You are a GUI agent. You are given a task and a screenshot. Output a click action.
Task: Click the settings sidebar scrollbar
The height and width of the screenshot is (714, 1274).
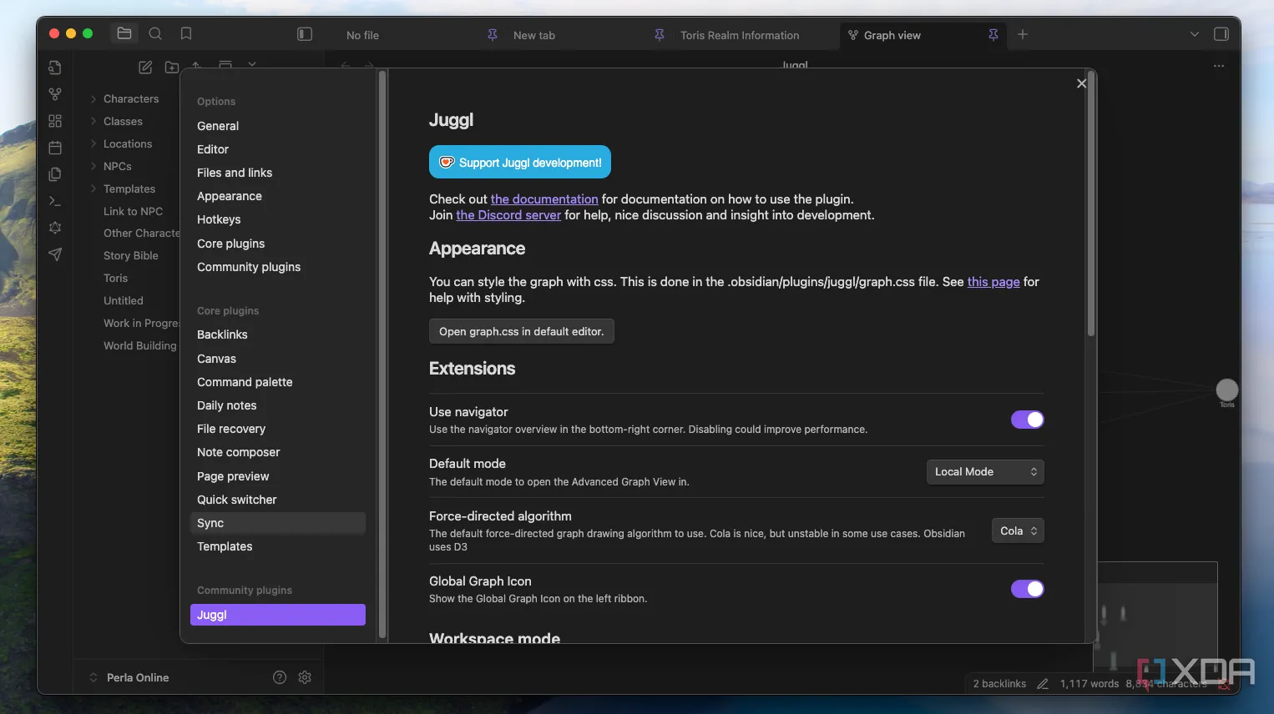[x=382, y=354]
